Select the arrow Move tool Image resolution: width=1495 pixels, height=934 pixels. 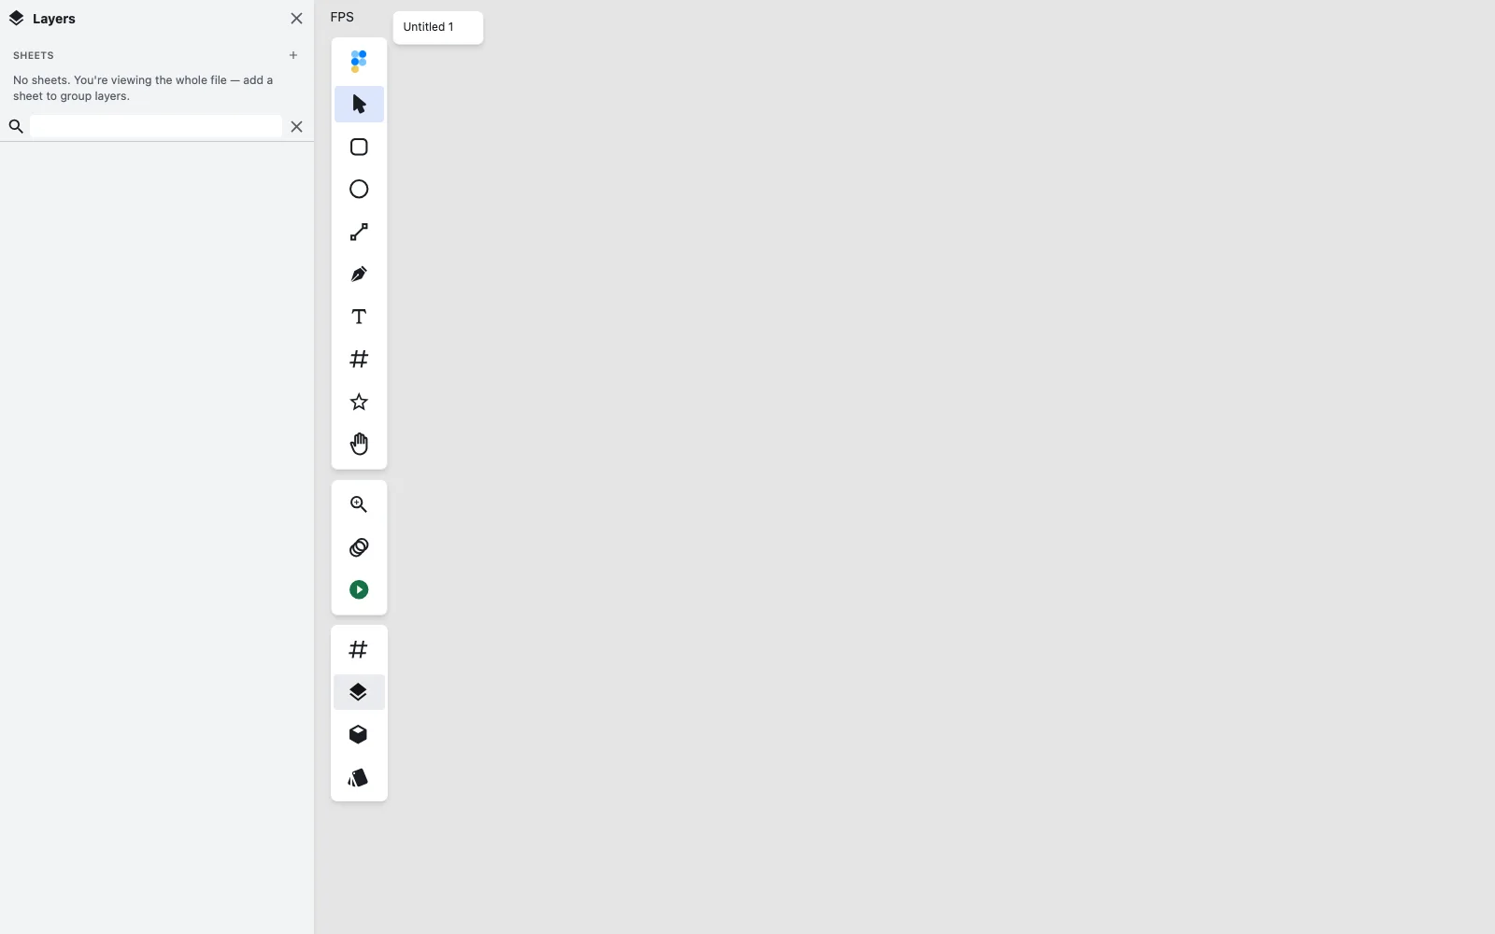tap(359, 104)
